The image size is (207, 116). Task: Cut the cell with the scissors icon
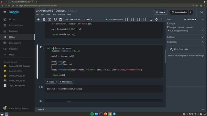[49, 19]
